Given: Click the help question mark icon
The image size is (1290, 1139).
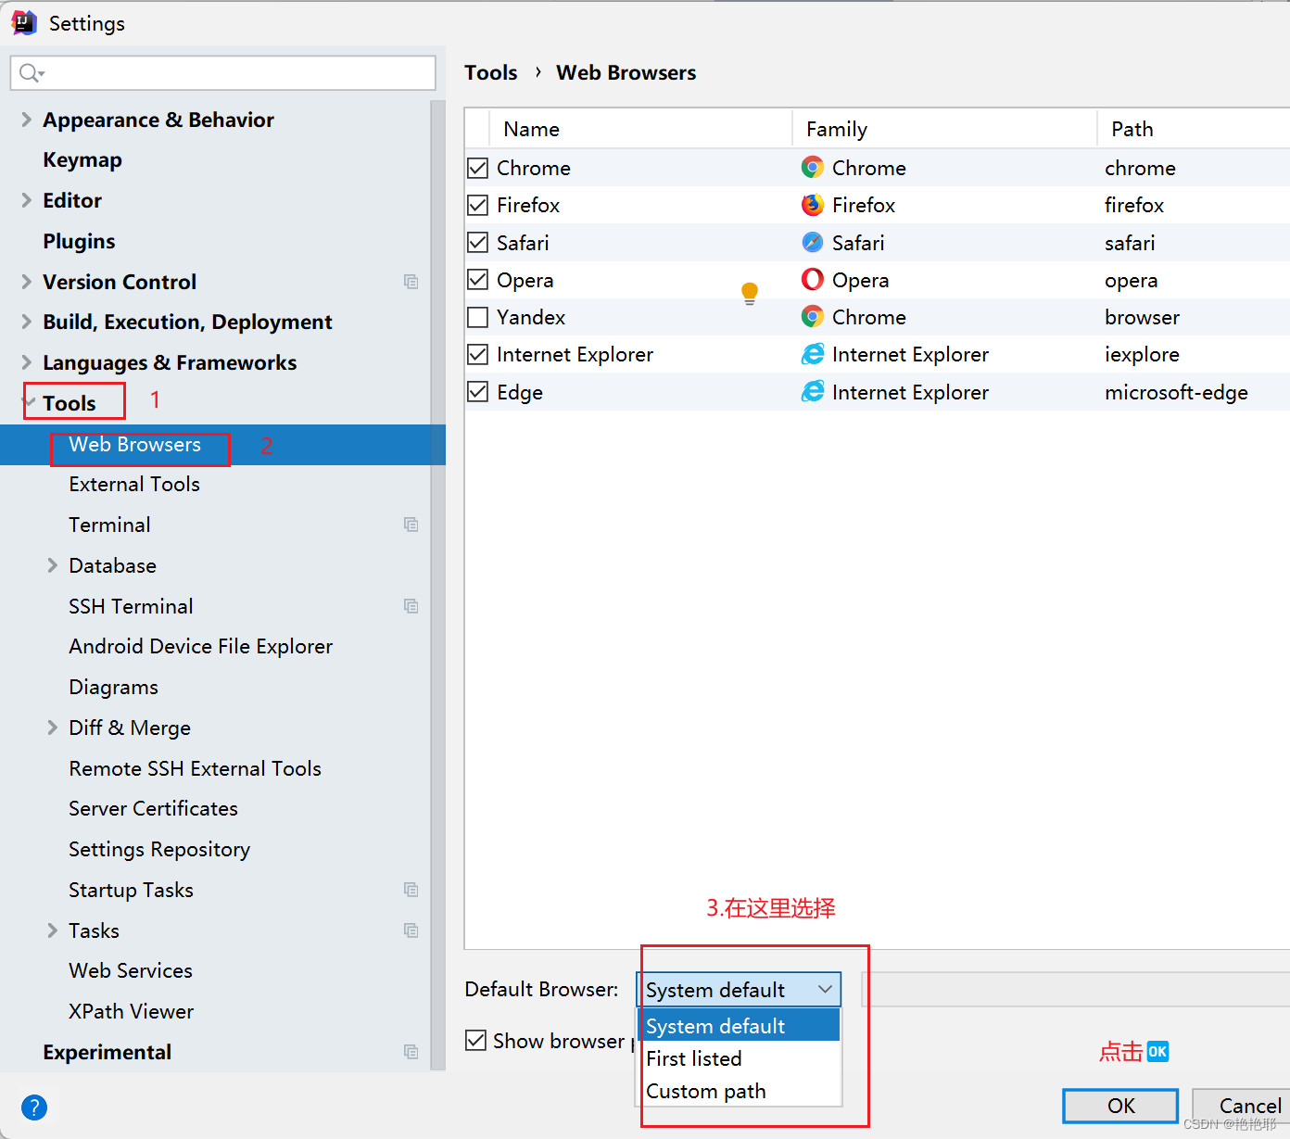Looking at the screenshot, I should click(34, 1107).
